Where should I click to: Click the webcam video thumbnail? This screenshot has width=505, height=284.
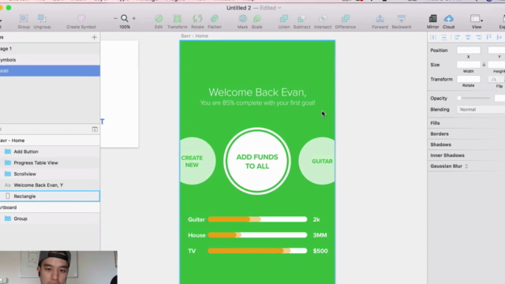[58, 267]
